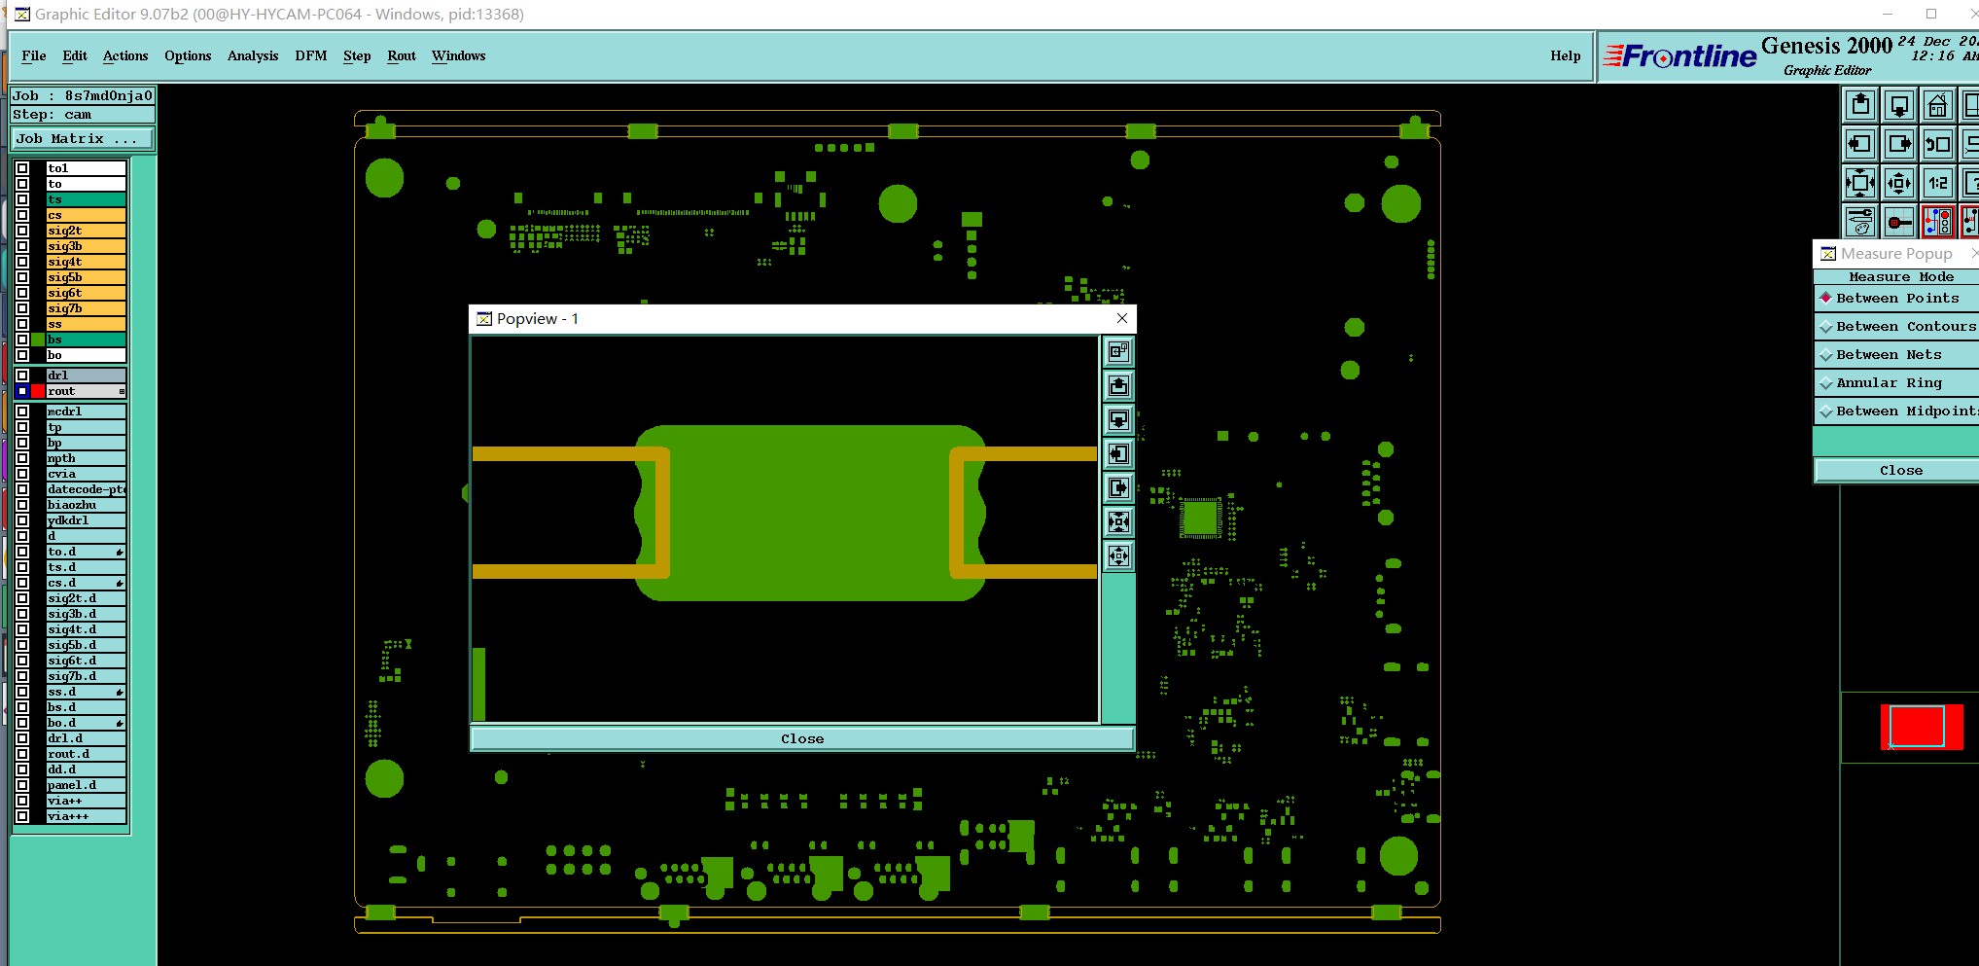This screenshot has width=1979, height=966.
Task: Open the Analysis menu
Action: pyautogui.click(x=253, y=55)
